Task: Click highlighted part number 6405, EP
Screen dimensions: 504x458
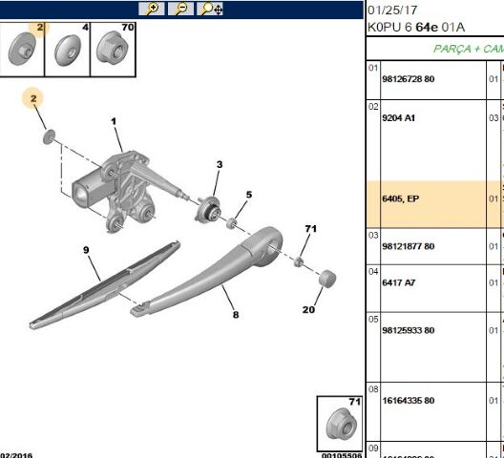Action: coord(400,198)
